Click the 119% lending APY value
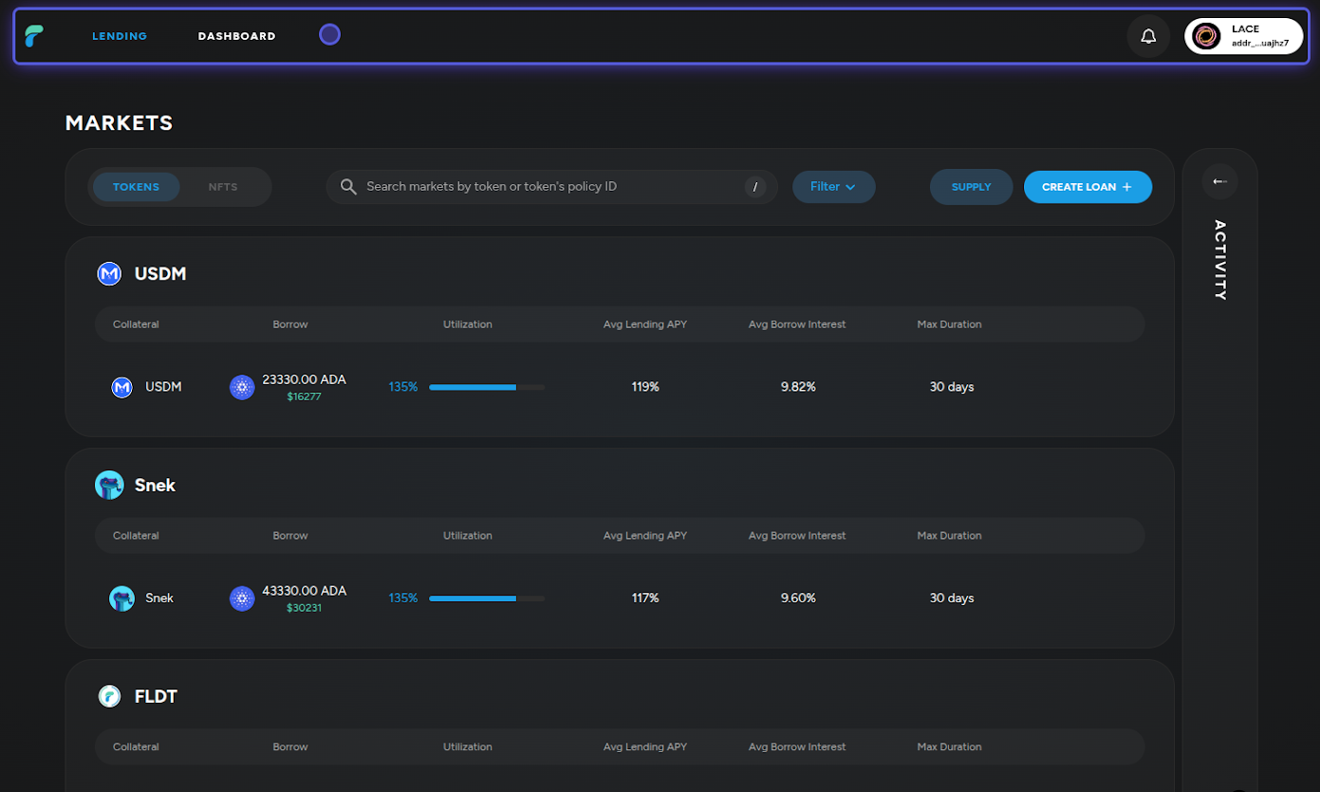This screenshot has width=1320, height=792. click(645, 387)
